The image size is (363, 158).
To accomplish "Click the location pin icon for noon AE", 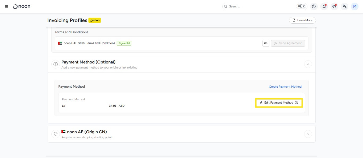I will [56, 134].
